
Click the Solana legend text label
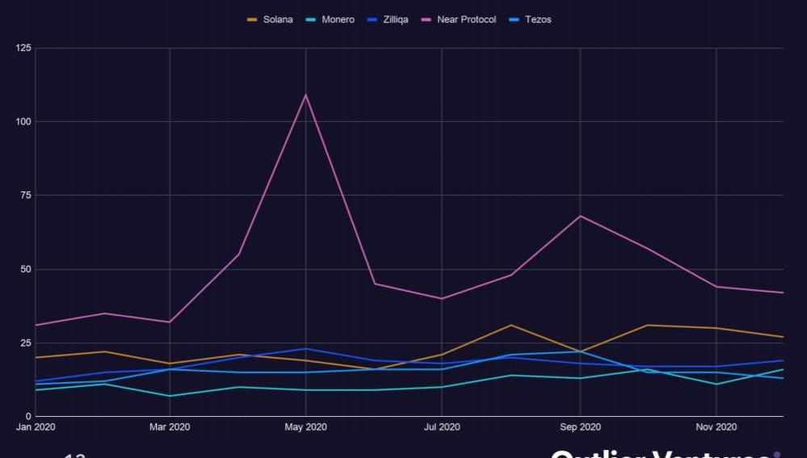pos(278,19)
